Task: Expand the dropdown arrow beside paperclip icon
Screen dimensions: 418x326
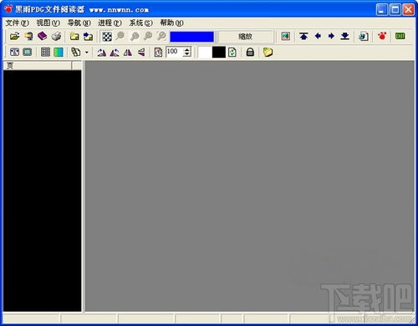Action: point(87,53)
